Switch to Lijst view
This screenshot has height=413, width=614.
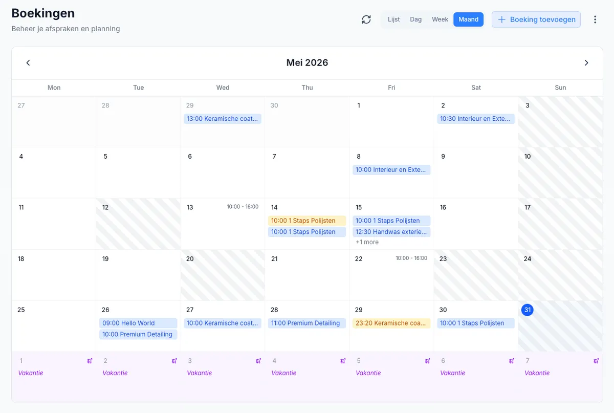[393, 19]
